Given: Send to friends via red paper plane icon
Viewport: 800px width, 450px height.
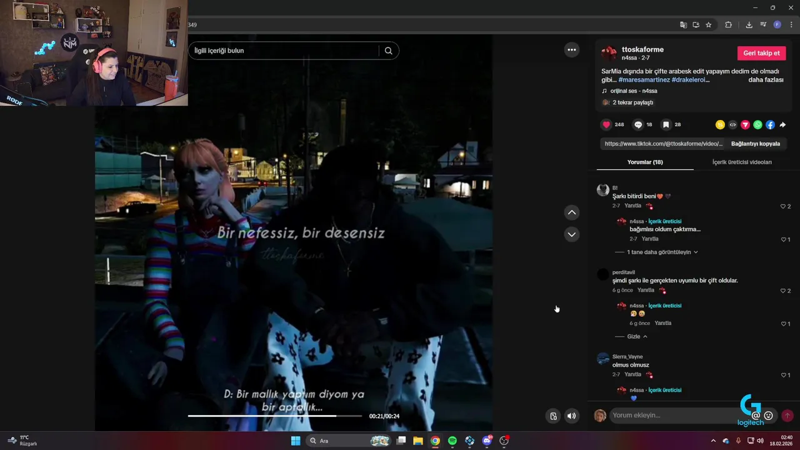Looking at the screenshot, I should 745,125.
